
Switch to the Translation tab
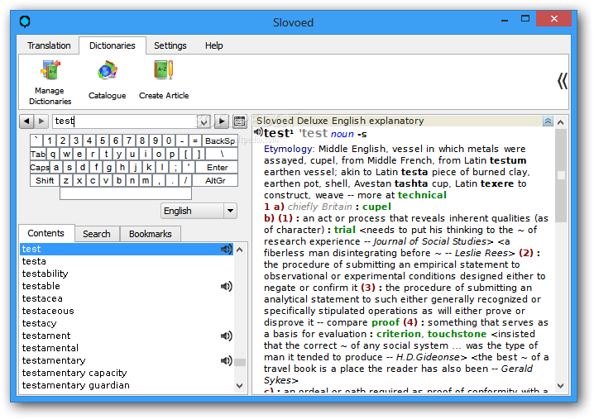pyautogui.click(x=49, y=45)
